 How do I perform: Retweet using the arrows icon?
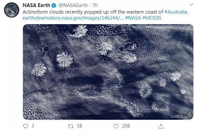71,126
